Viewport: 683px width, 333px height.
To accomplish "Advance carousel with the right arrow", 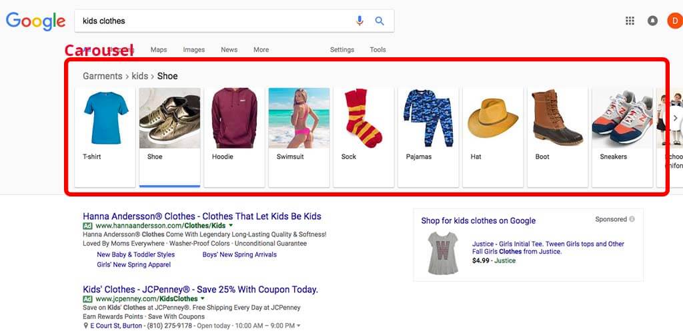I will pos(676,118).
